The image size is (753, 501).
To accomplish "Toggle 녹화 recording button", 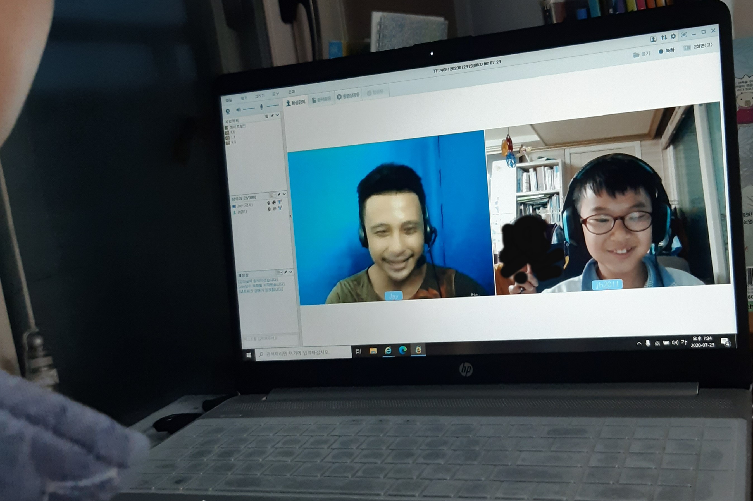I will click(666, 51).
